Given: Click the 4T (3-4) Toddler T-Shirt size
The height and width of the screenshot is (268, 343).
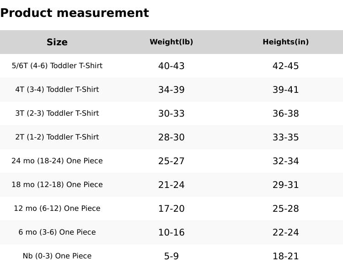Looking at the screenshot, I should (57, 90).
